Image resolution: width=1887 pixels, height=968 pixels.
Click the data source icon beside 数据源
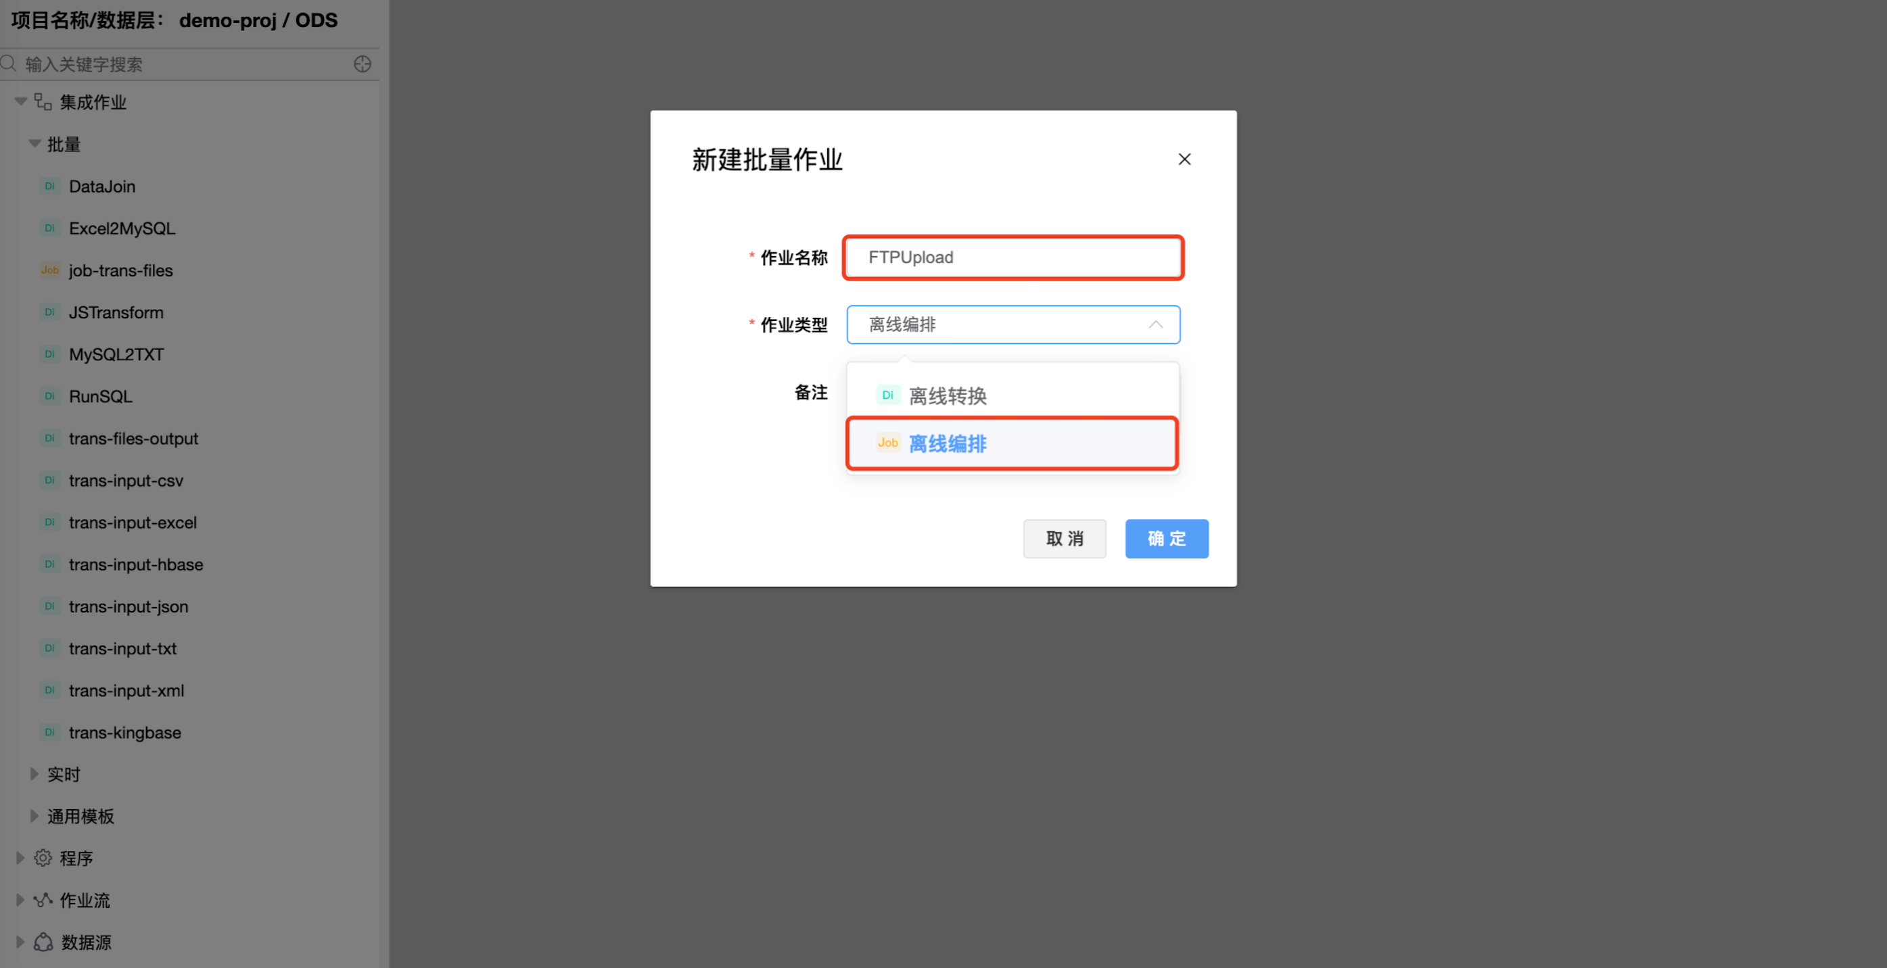pos(43,942)
